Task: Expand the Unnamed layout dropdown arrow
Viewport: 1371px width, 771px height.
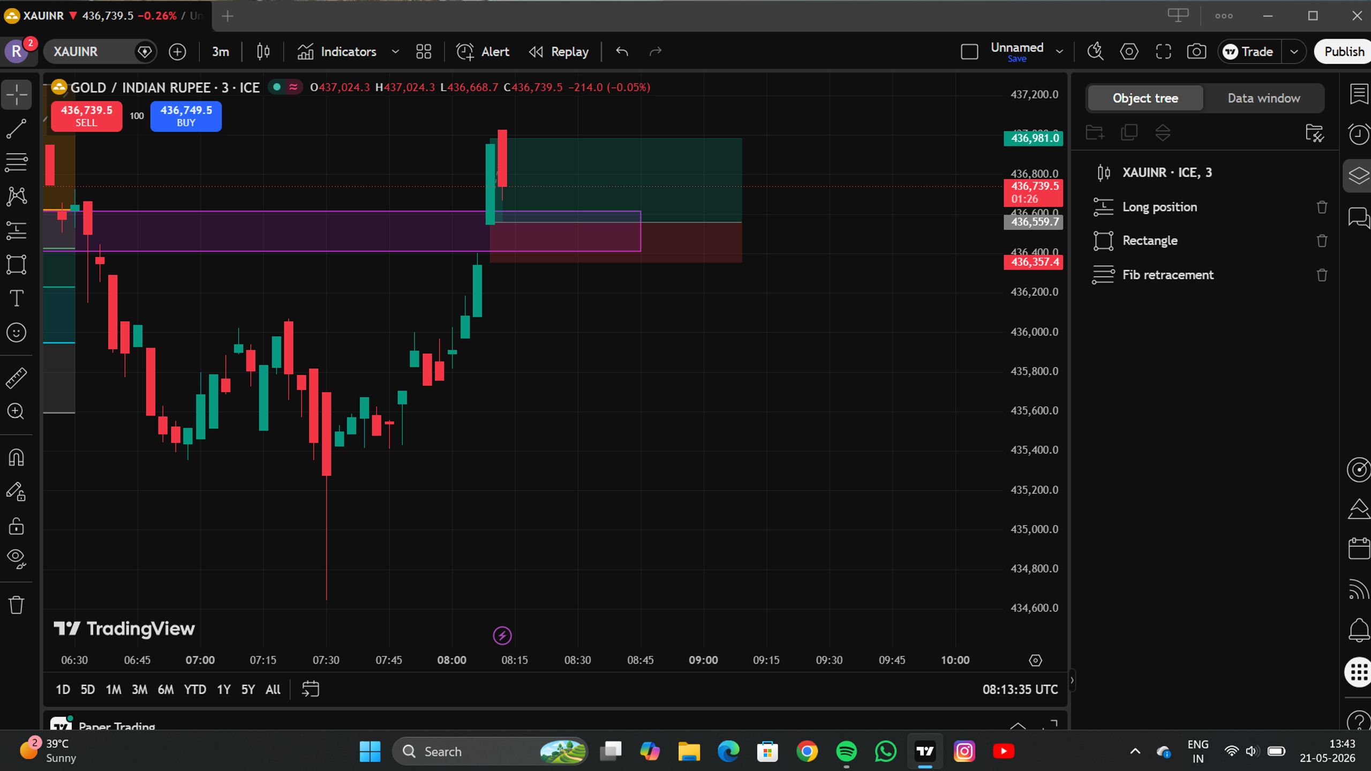Action: point(1059,51)
